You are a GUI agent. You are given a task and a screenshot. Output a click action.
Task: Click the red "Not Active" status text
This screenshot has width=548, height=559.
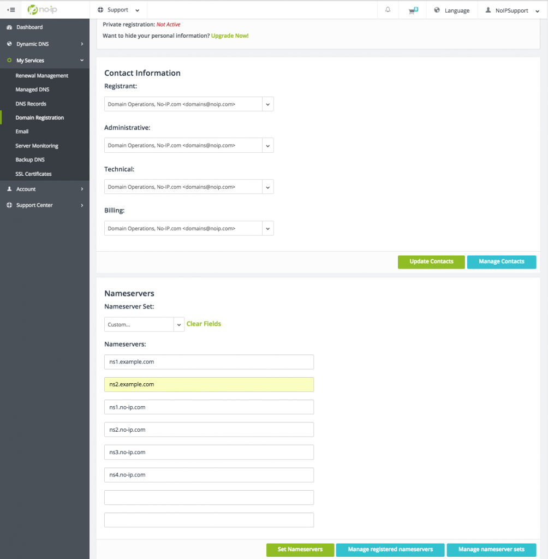pos(168,25)
